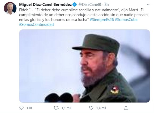View the 1,1 mil retweets count
This screenshot has height=113, width=154.
point(66,108)
